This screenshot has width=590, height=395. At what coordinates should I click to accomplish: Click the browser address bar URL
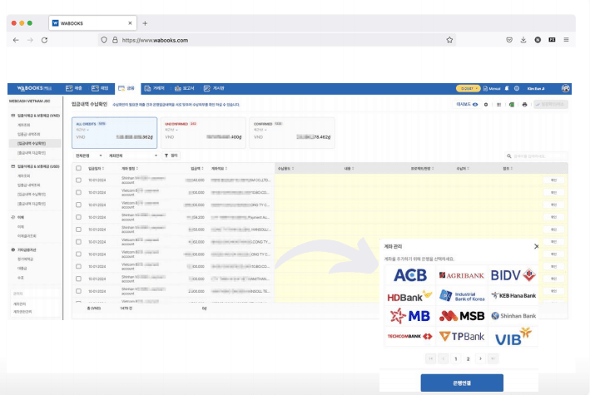coord(155,40)
